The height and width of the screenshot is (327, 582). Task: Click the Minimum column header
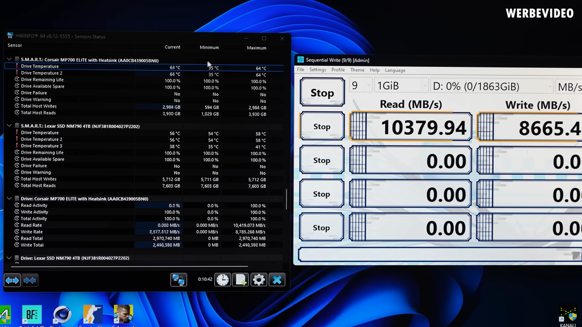coord(209,47)
